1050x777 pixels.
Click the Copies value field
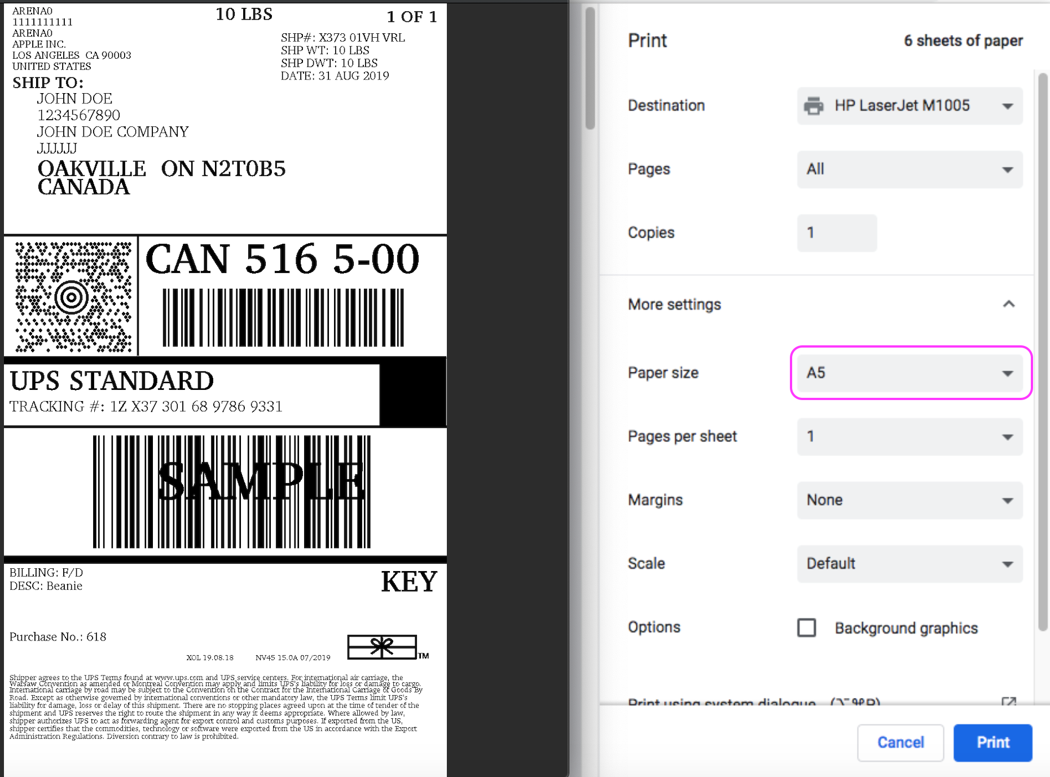pyautogui.click(x=837, y=232)
